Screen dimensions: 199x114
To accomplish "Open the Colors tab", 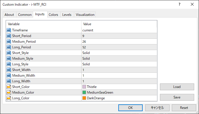I will pos(53,15).
